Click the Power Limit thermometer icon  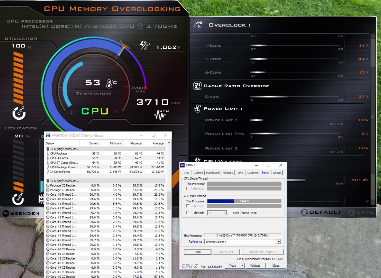[197, 109]
